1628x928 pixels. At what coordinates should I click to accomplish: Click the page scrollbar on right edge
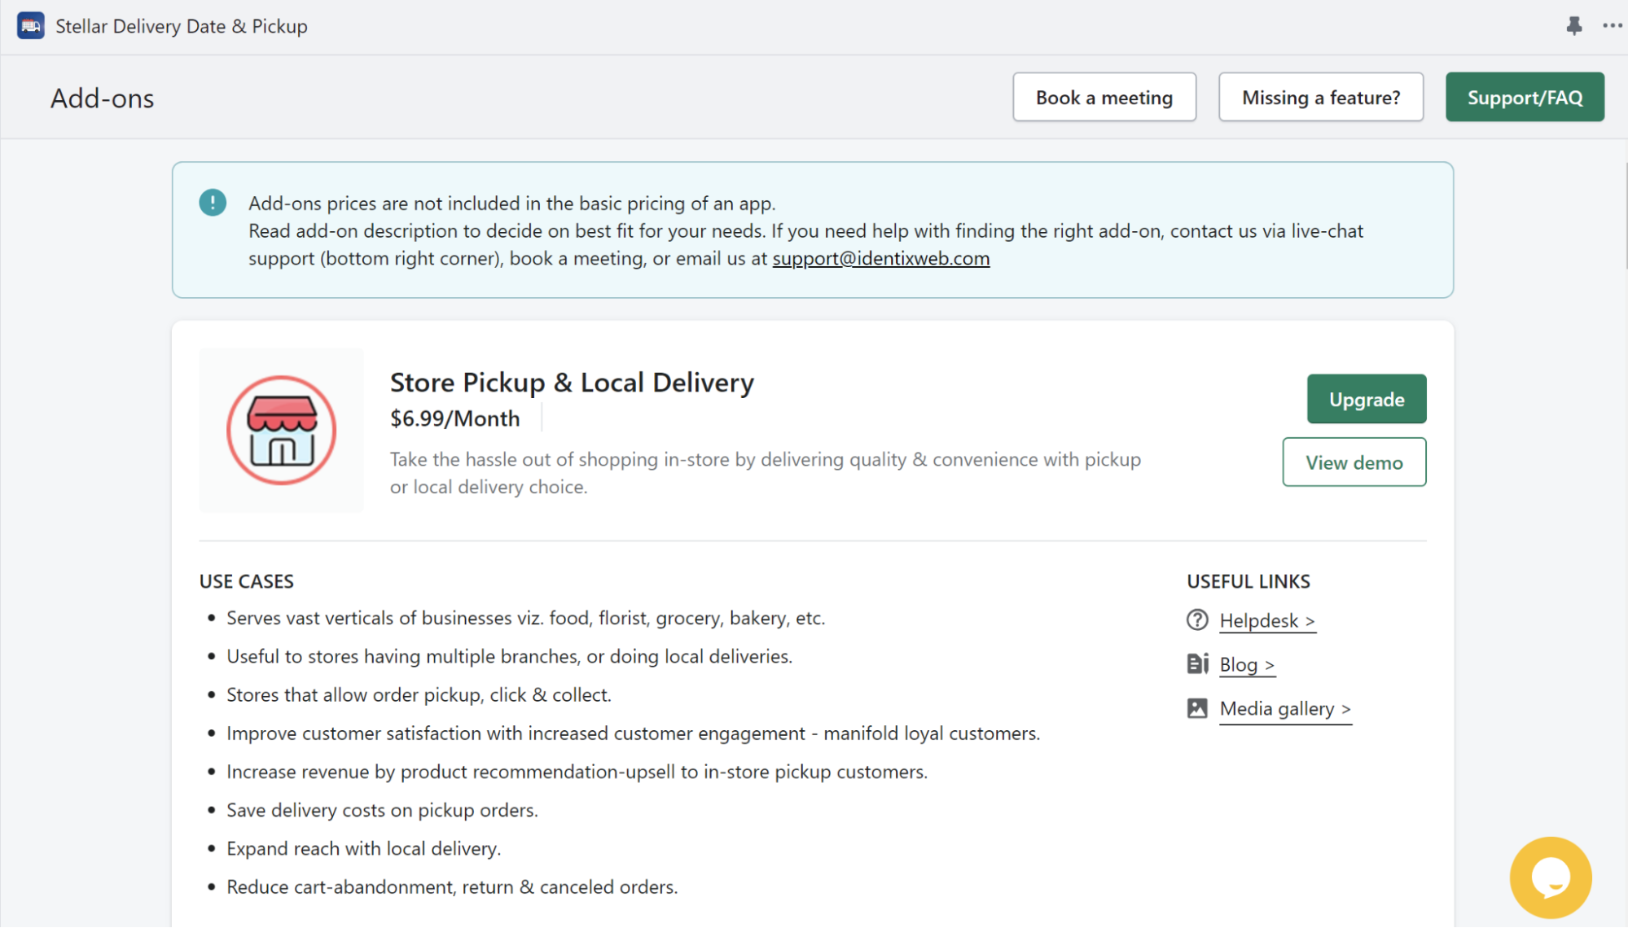(x=1625, y=216)
